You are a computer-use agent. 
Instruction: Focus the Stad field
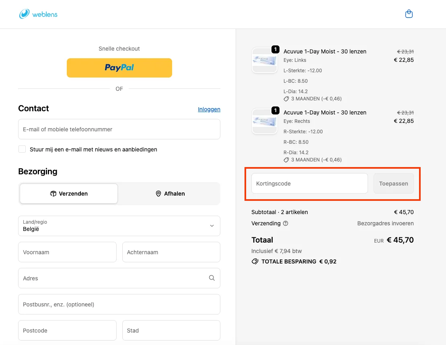point(171,331)
